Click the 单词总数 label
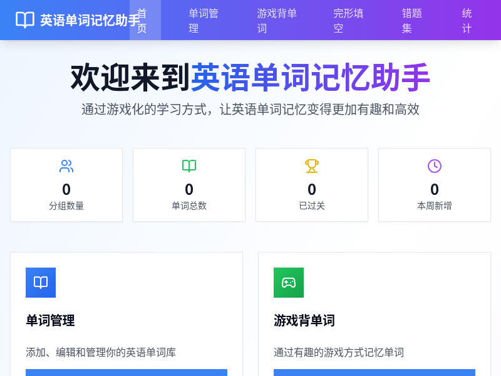The width and height of the screenshot is (501, 376). [x=189, y=206]
